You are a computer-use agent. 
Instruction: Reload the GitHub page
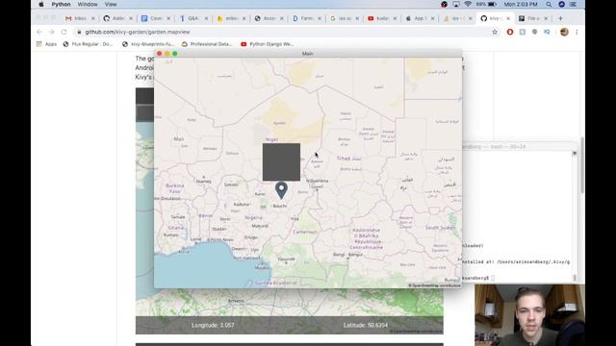tap(64, 32)
